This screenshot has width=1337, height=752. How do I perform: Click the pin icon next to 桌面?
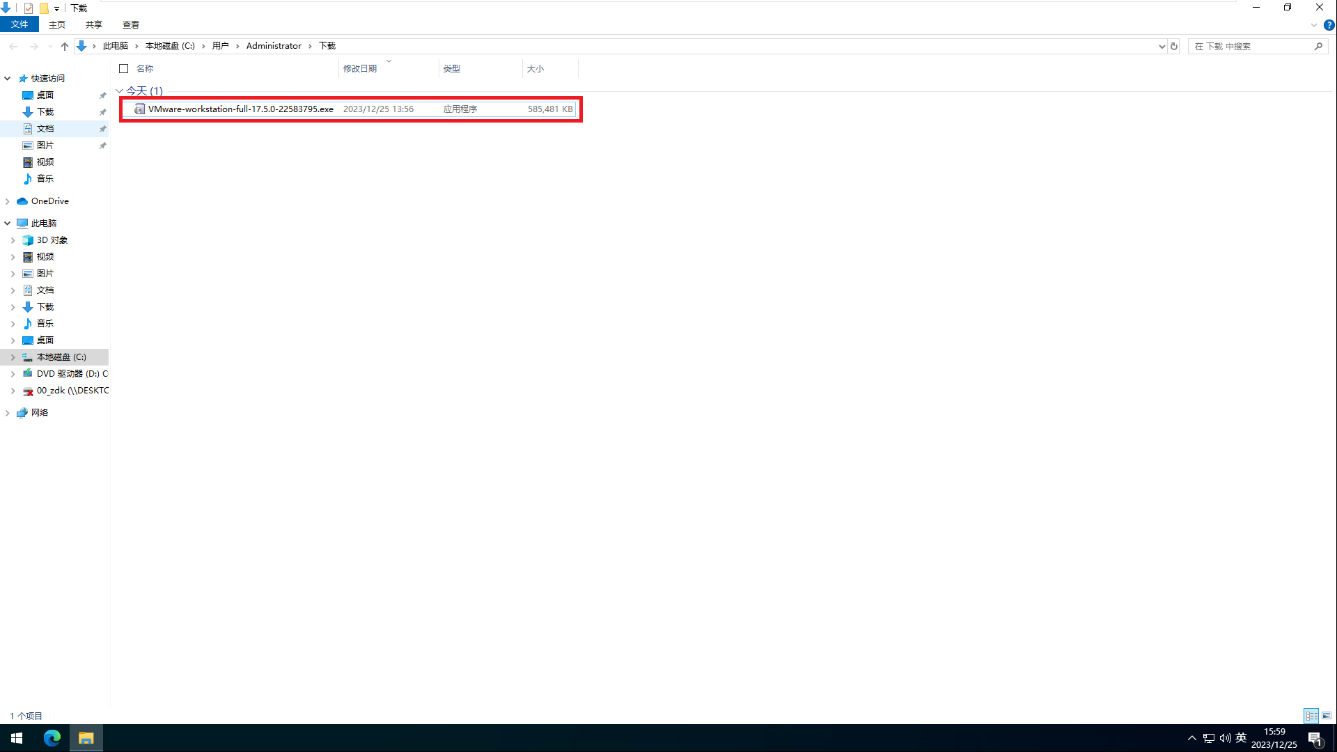pos(102,95)
